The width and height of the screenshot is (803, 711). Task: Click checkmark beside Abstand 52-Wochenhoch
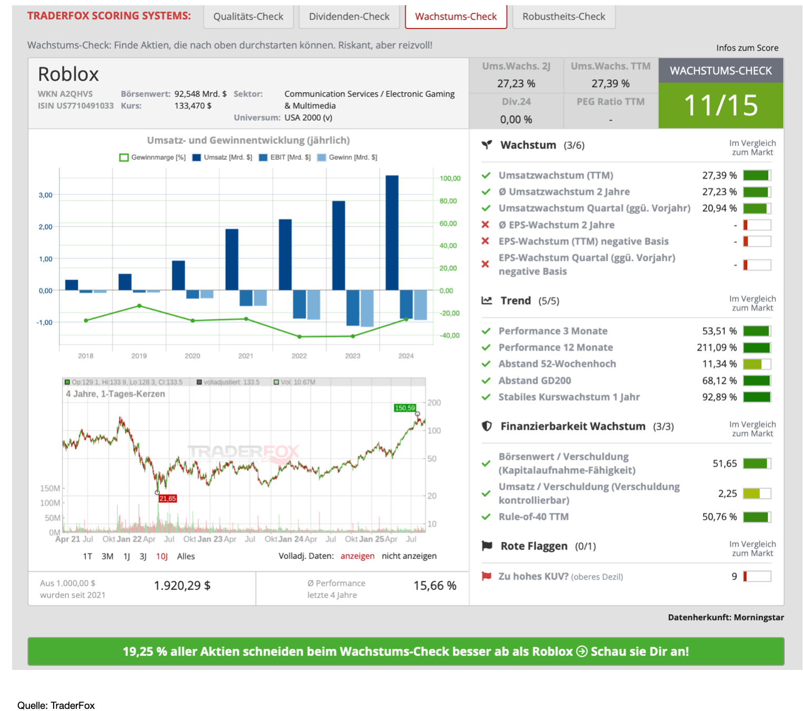point(486,364)
